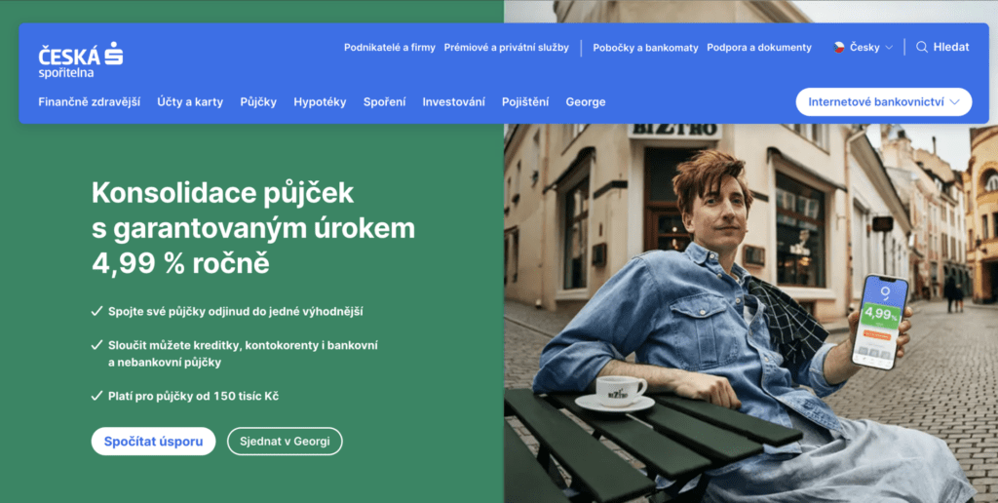Select Investování from the navigation bar
Viewport: 998px width, 503px height.
tap(453, 102)
